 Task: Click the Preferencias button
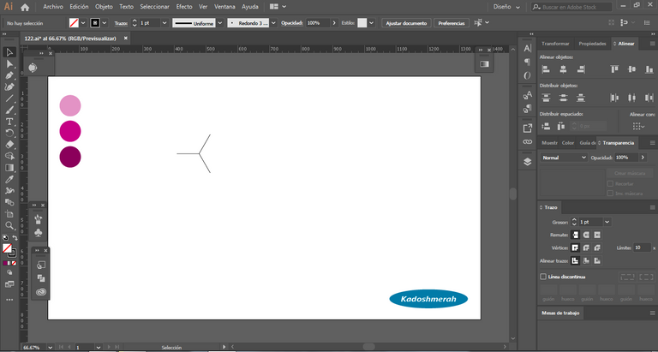(x=451, y=22)
